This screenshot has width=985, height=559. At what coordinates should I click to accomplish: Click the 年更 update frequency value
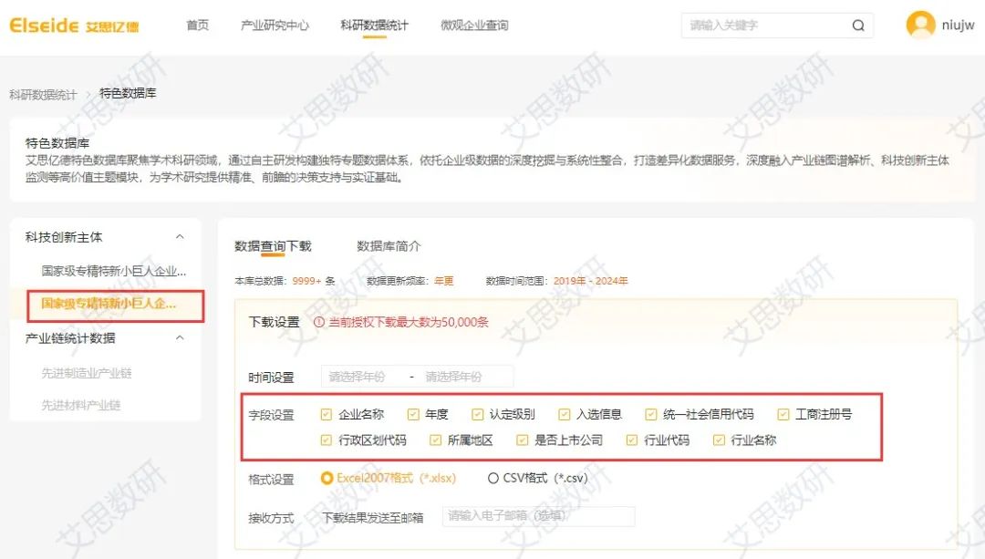point(443,281)
